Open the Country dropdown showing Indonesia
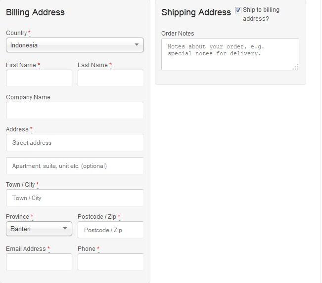 74,45
